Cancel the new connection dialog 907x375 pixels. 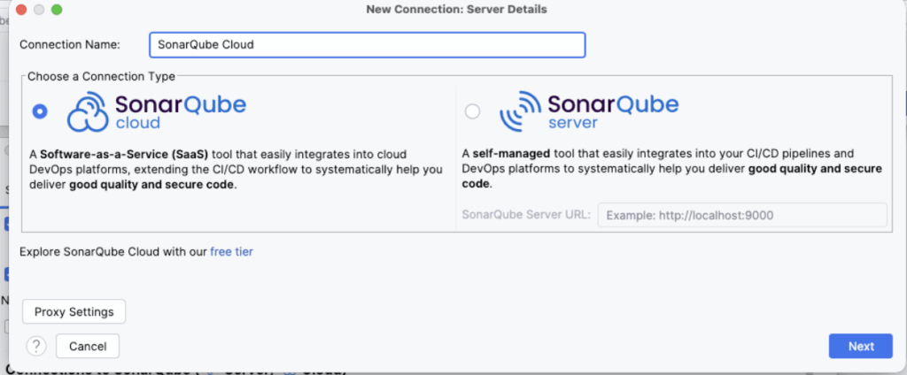(x=87, y=346)
